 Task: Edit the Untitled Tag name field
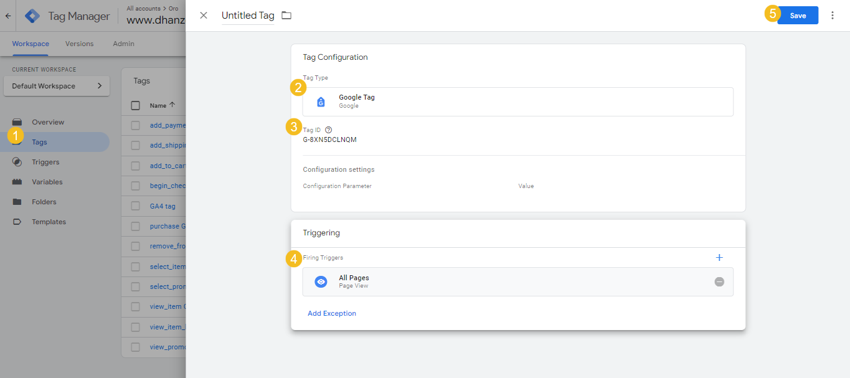point(248,16)
